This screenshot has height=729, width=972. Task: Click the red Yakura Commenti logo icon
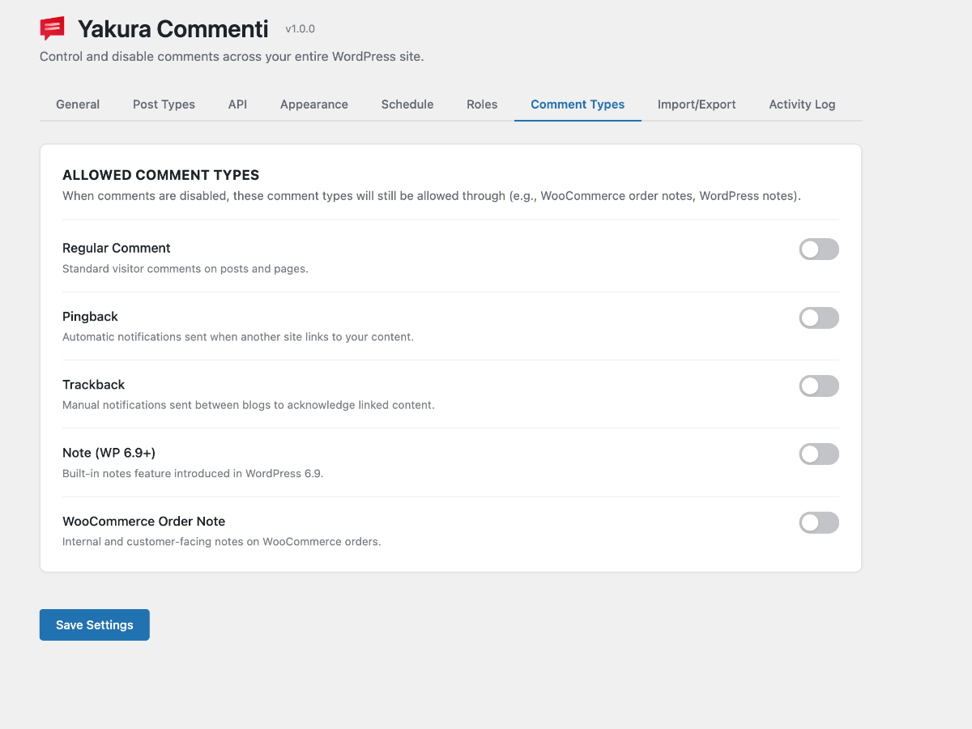pos(53,29)
